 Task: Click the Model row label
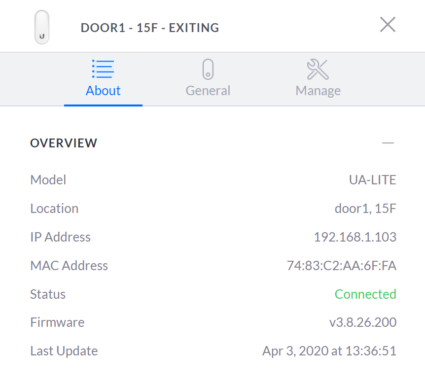click(48, 180)
